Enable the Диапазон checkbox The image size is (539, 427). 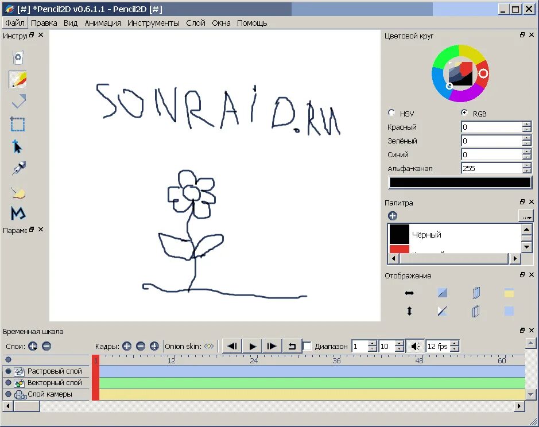click(307, 346)
